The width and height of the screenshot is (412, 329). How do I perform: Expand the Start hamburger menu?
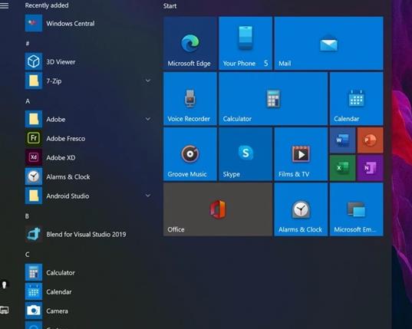pyautogui.click(x=4, y=5)
